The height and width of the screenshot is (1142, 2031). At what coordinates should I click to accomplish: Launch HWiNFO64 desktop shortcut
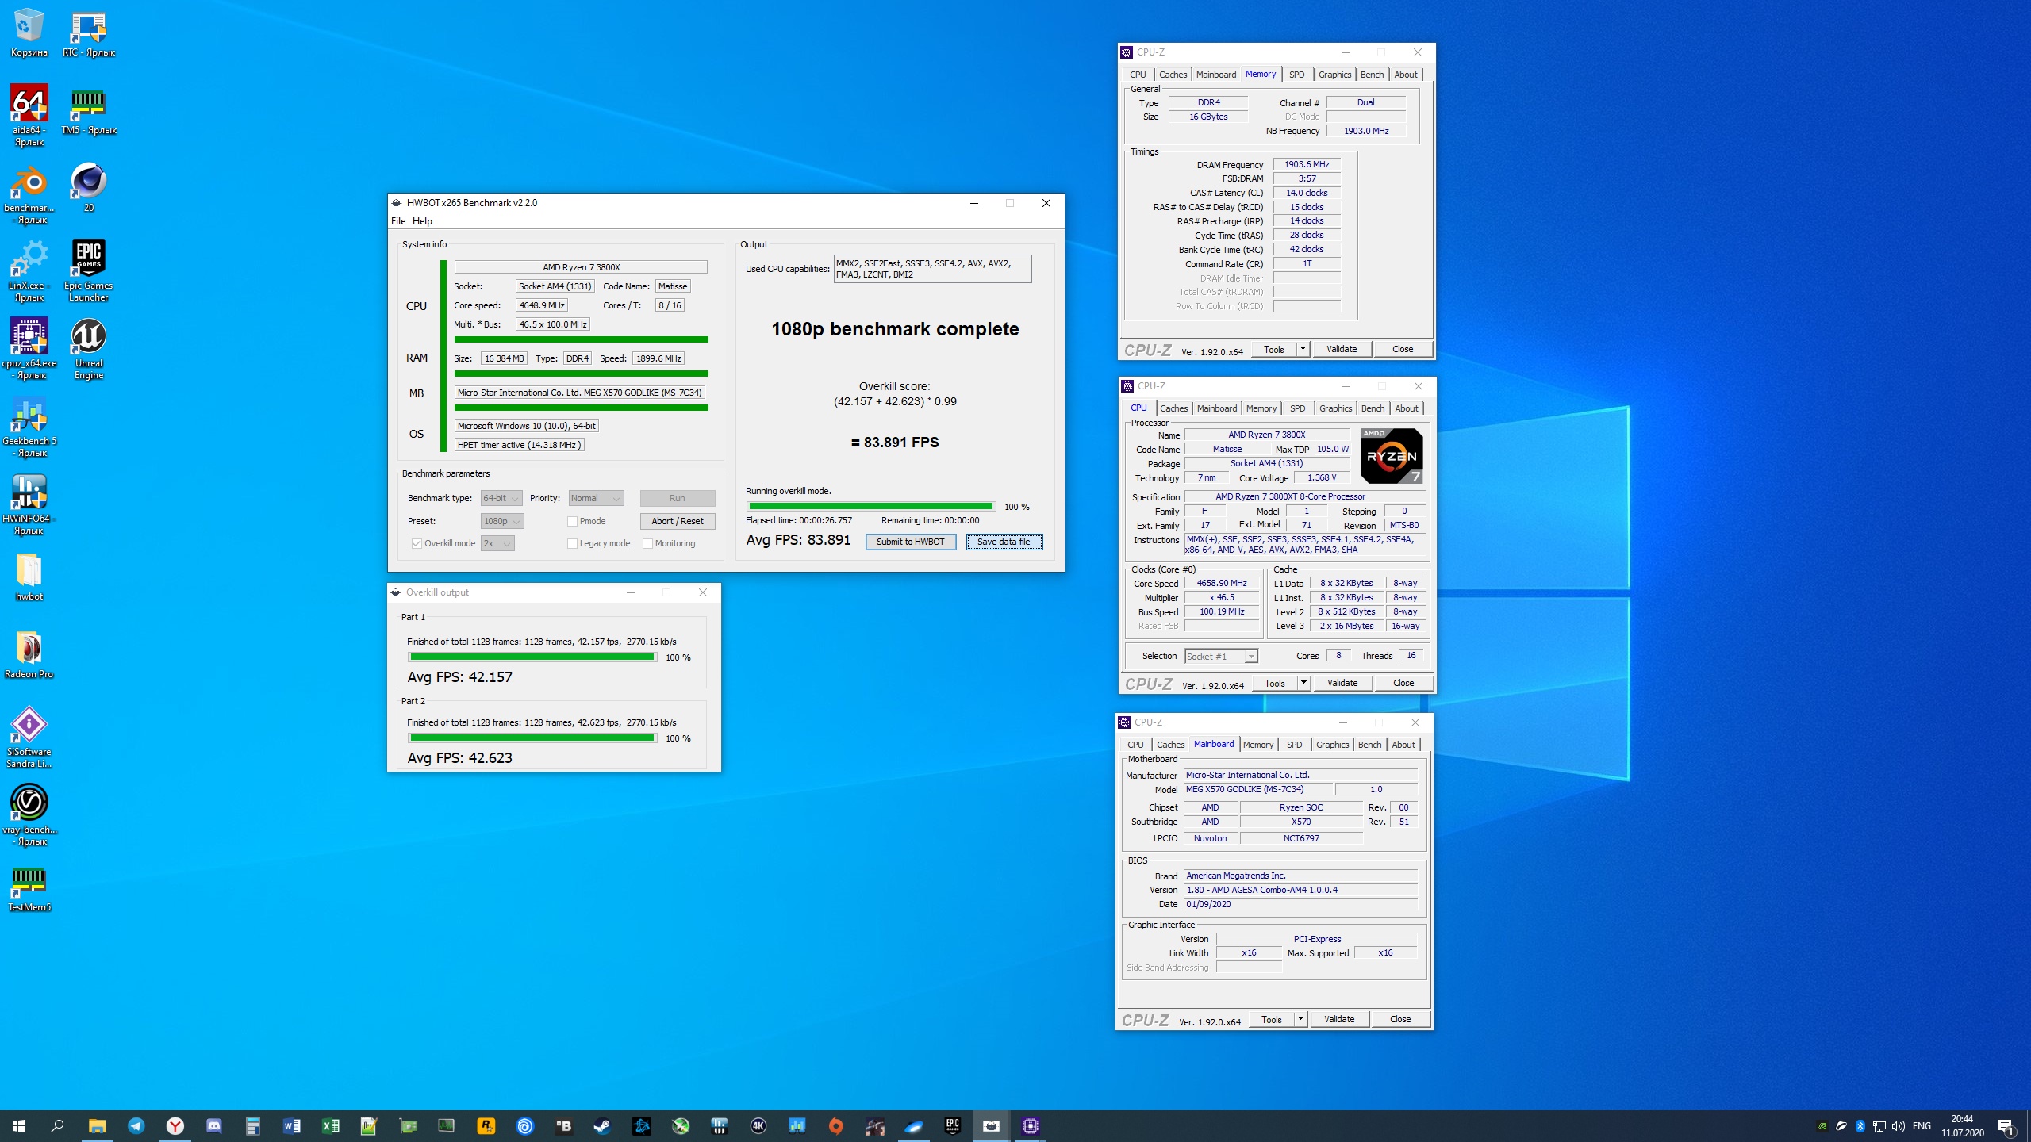[29, 504]
